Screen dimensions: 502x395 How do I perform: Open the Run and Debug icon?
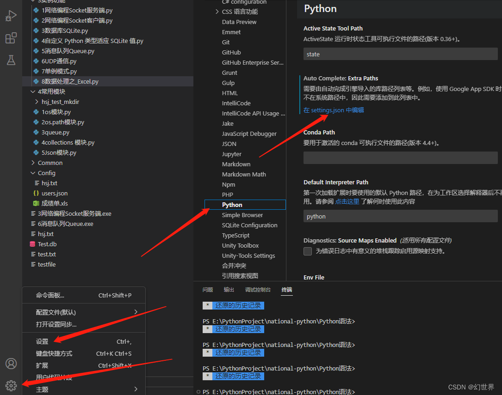point(11,15)
